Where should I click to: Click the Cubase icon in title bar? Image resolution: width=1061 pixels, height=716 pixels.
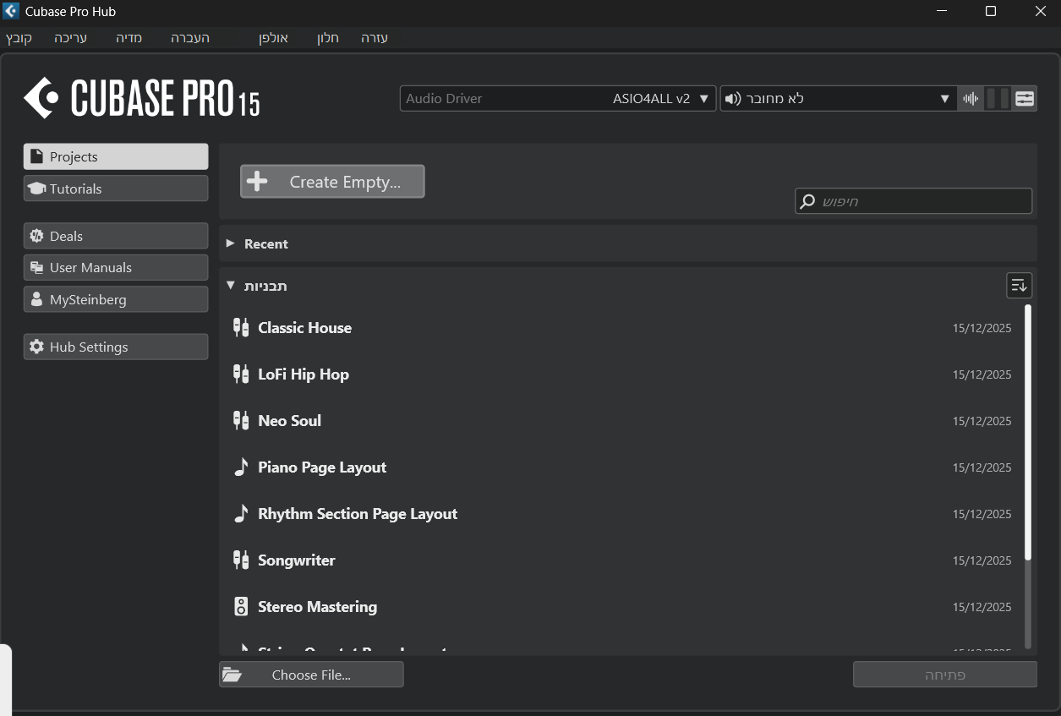(x=11, y=11)
